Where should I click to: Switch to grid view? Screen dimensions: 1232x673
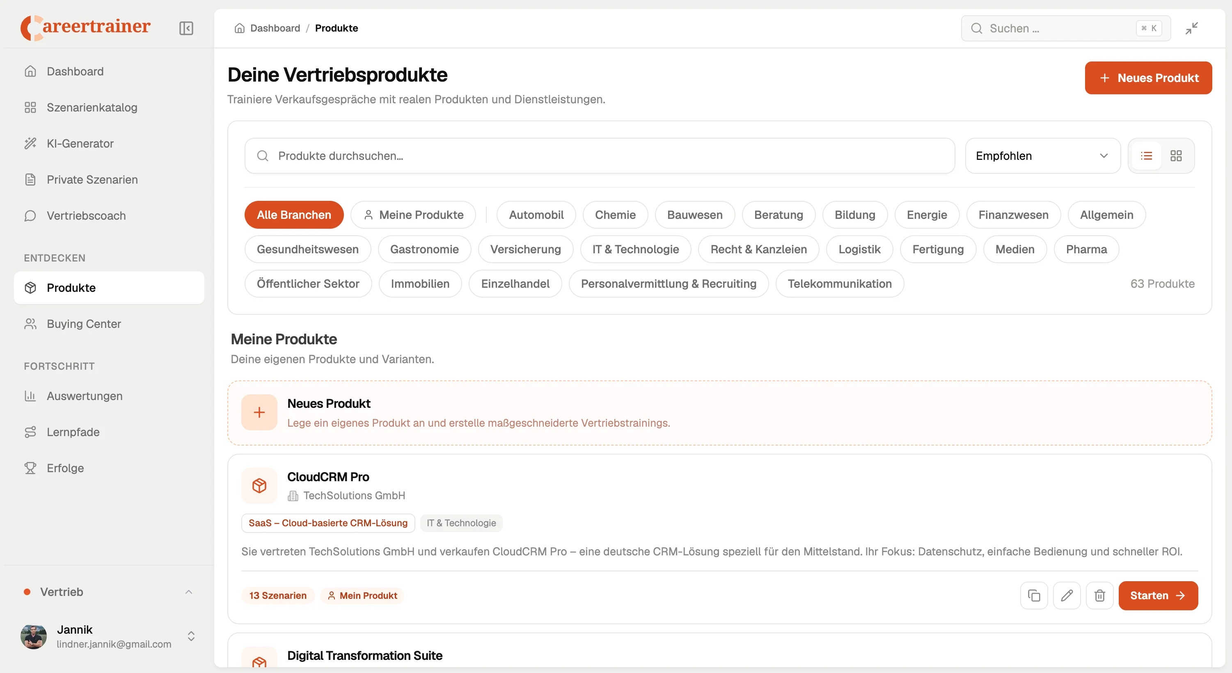1176,156
